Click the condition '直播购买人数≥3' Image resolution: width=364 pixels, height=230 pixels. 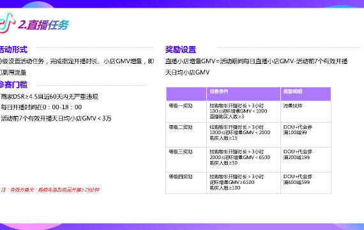pos(227,117)
